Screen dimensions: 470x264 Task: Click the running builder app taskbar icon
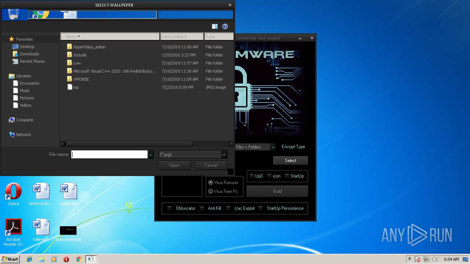point(90,259)
